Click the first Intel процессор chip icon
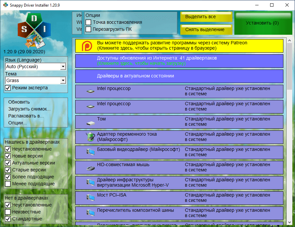 [x=90, y=91]
